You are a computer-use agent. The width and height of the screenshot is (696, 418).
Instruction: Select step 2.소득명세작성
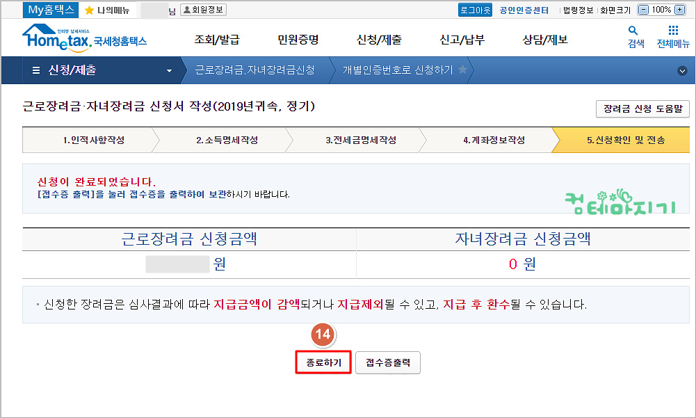click(227, 140)
